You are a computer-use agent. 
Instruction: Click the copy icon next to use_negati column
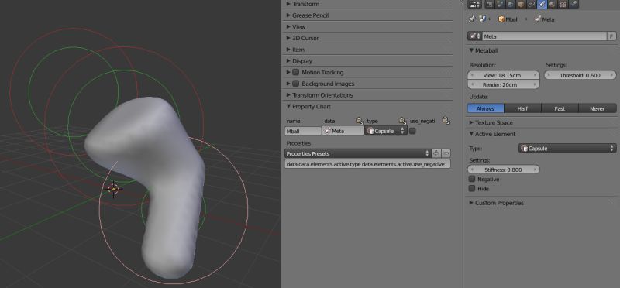[x=446, y=121]
